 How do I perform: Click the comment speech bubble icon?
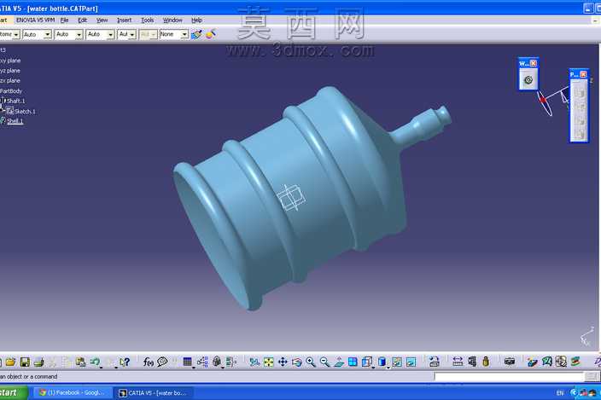162,362
